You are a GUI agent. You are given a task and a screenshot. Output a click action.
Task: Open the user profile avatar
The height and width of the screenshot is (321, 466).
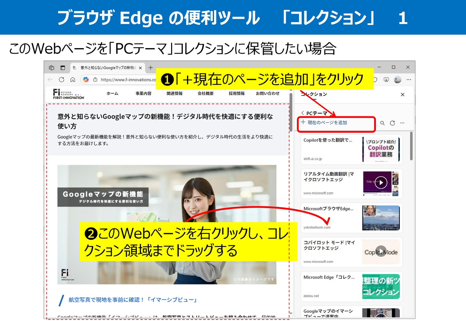pyautogui.click(x=397, y=80)
